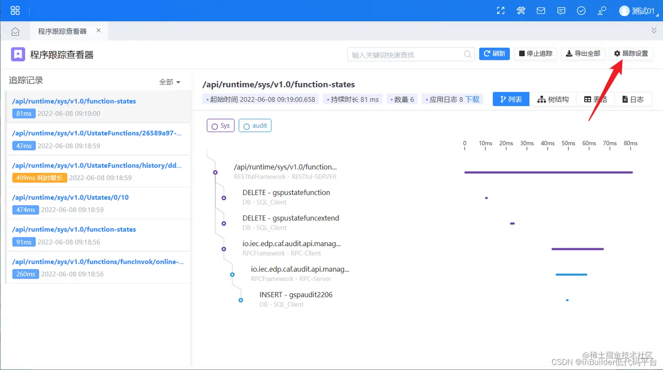
Task: Toggle fullscreen mode icon in header
Action: [x=501, y=11]
